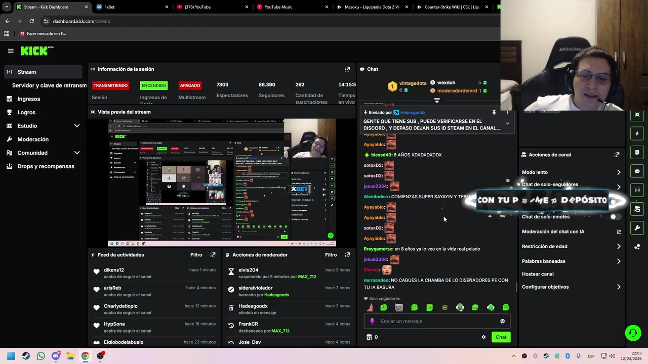
Task: Pop out the Acciones de moderador panel
Action: click(347, 255)
